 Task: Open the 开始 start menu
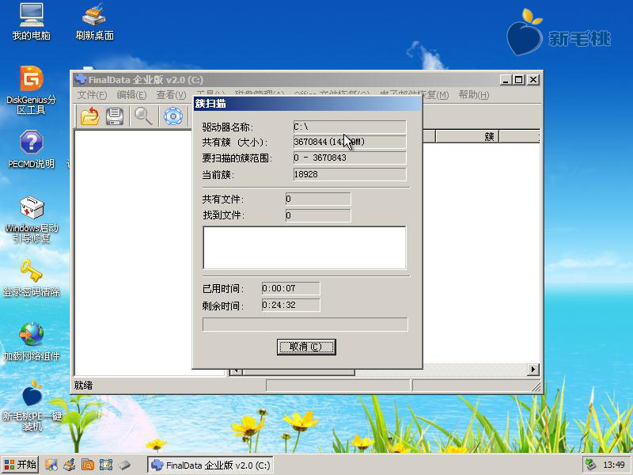[21, 465]
